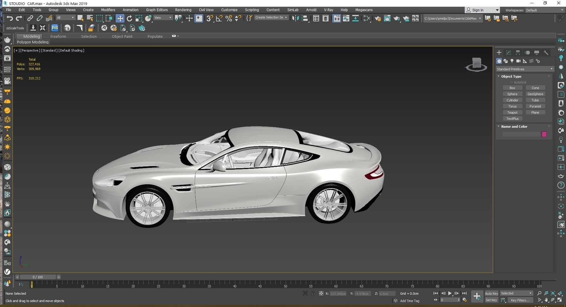Click the Maximize Viewport Toggle icon
The width and height of the screenshot is (566, 307).
(x=560, y=300)
